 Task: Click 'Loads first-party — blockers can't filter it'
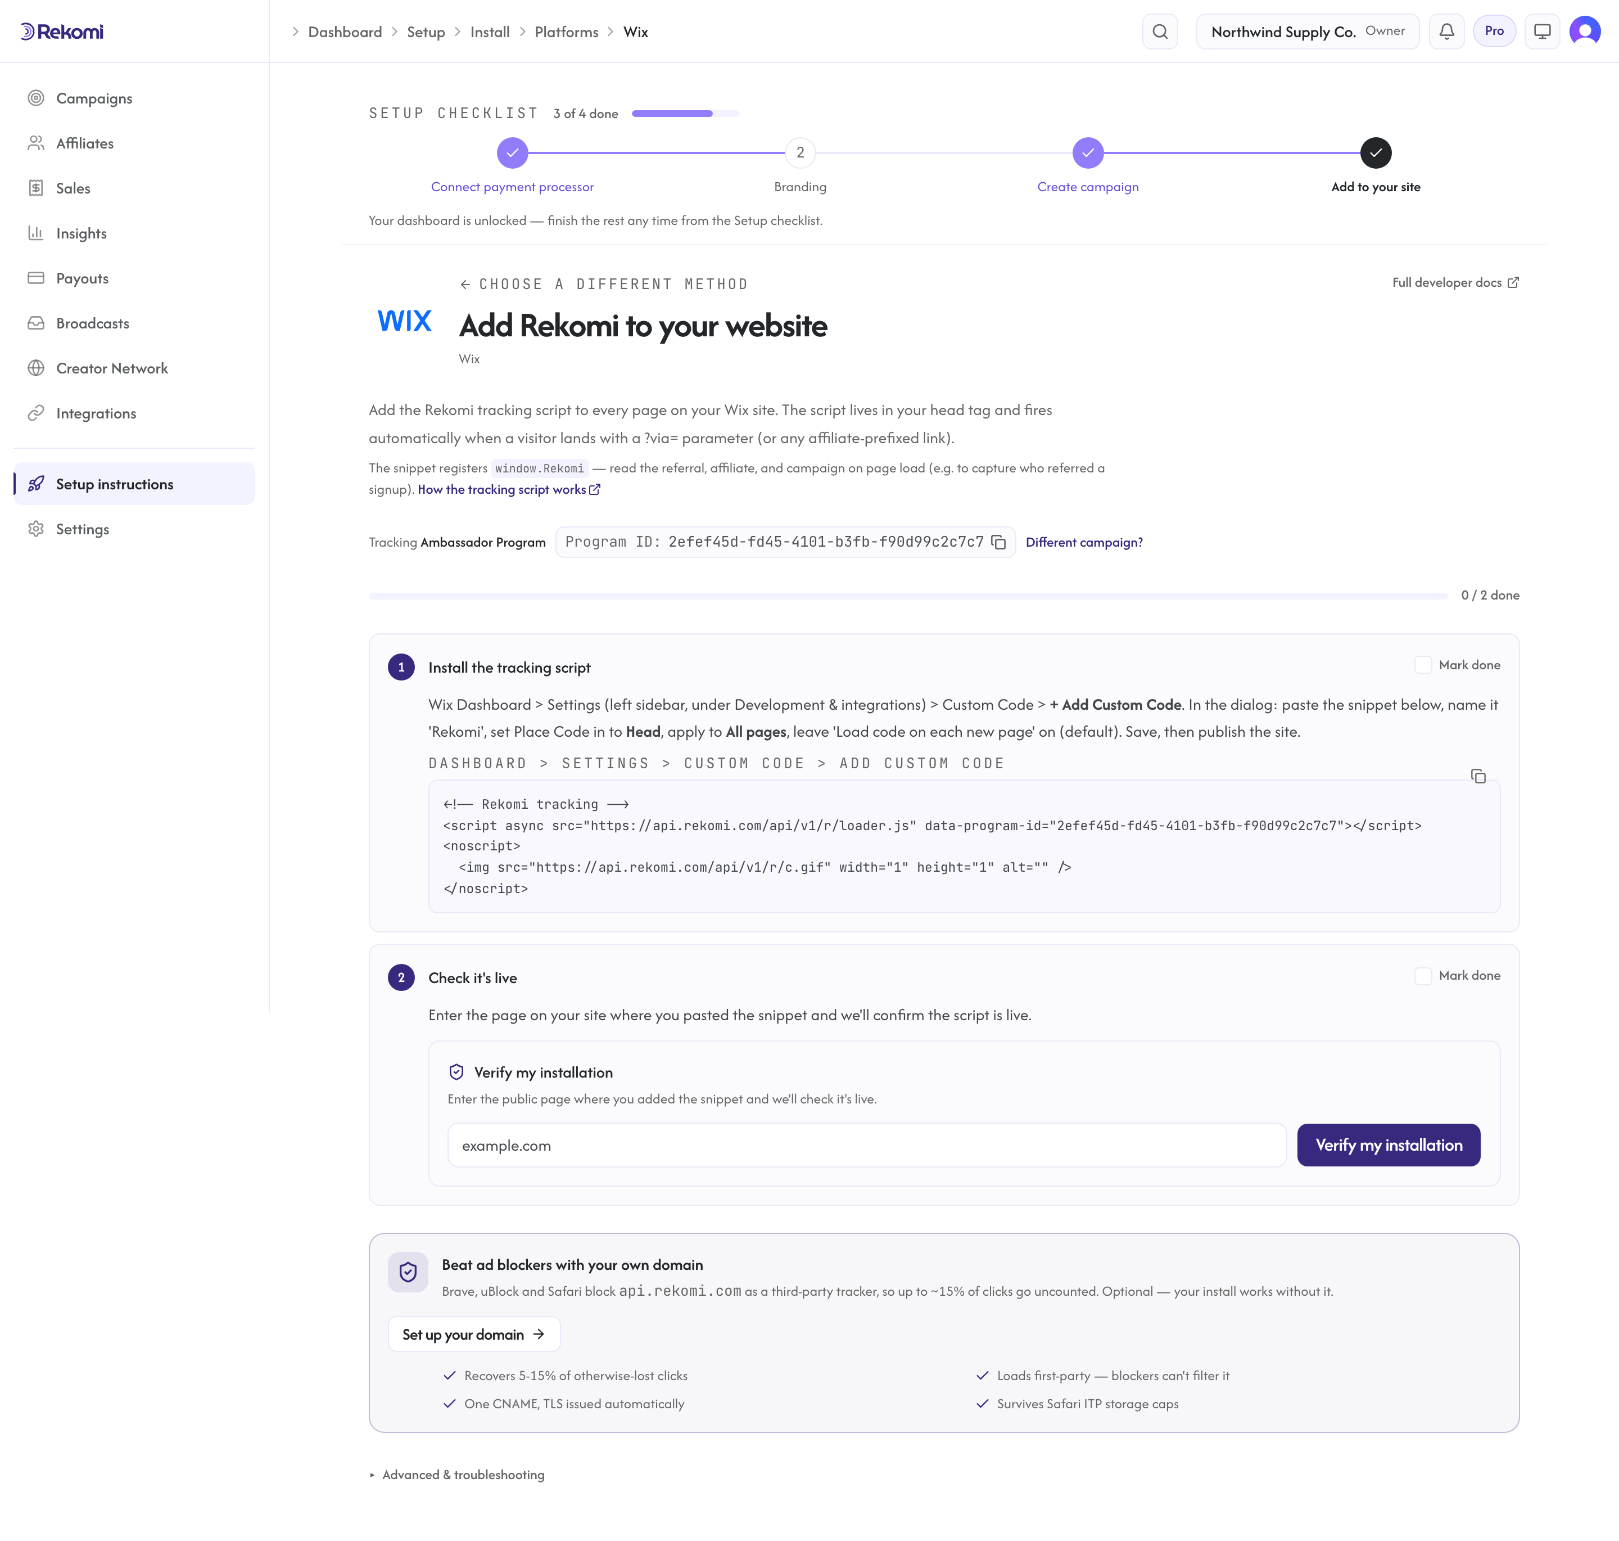pos(1113,1376)
